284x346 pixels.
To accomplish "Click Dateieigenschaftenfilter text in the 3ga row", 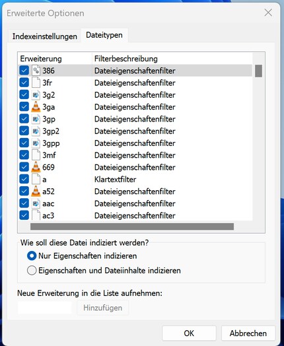I will (135, 107).
